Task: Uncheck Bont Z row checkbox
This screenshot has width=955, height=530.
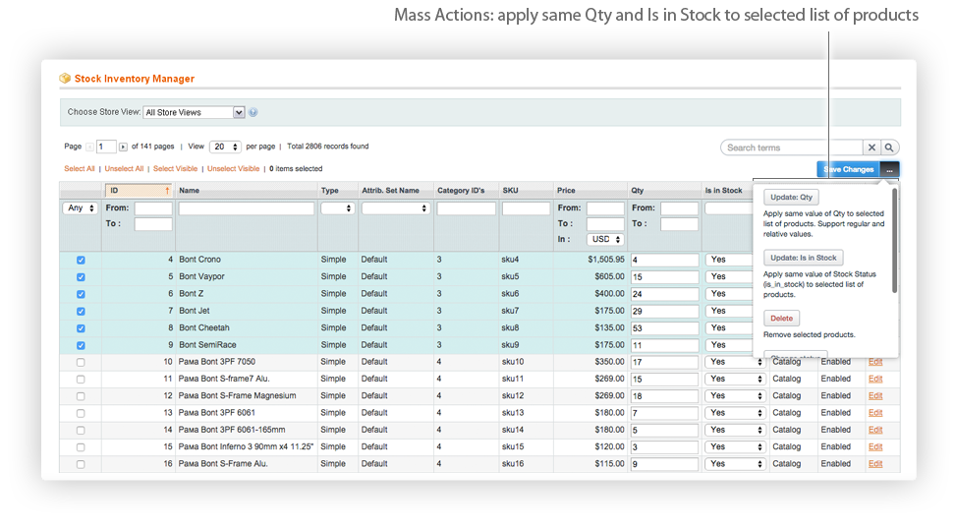Action: (81, 294)
